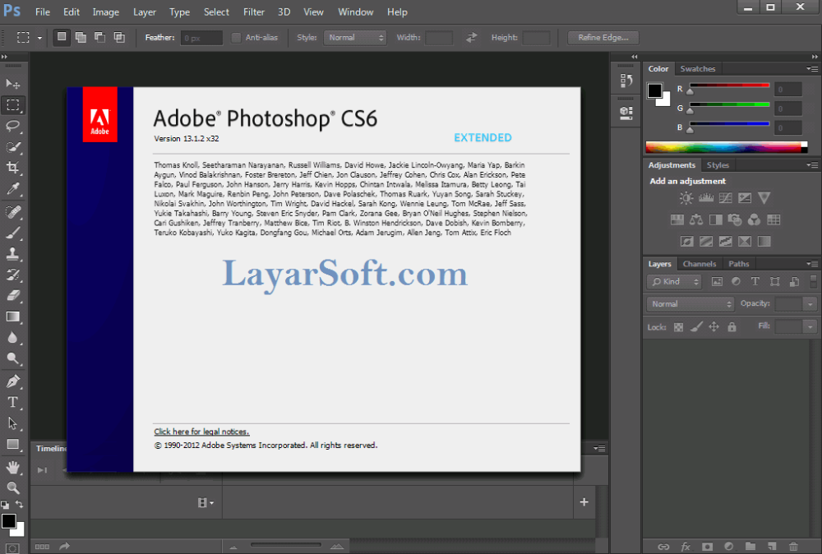The height and width of the screenshot is (554, 822).
Task: Select the Eraser tool
Action: click(13, 295)
